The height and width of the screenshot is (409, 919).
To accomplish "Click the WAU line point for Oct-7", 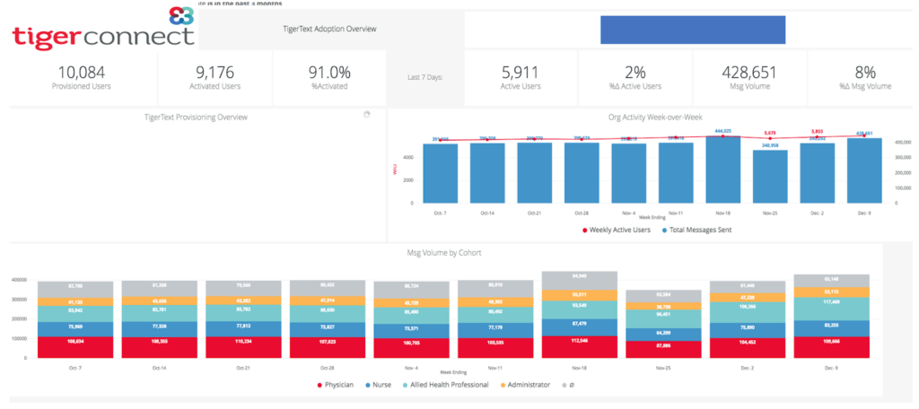I will (440, 140).
